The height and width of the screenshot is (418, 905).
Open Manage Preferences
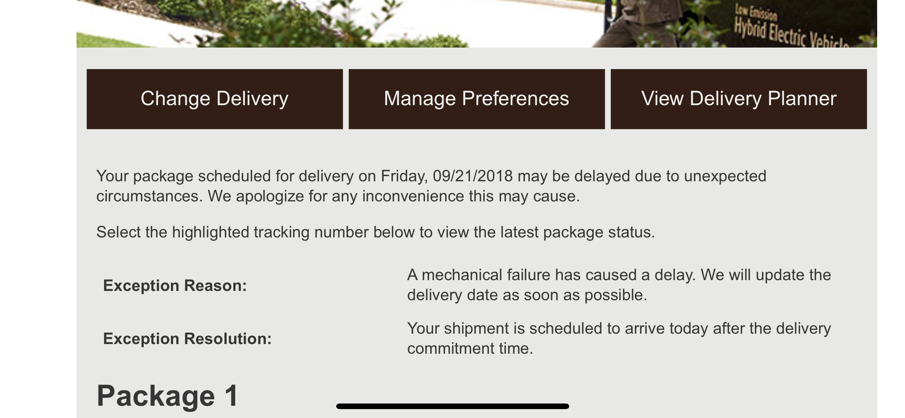point(477,99)
